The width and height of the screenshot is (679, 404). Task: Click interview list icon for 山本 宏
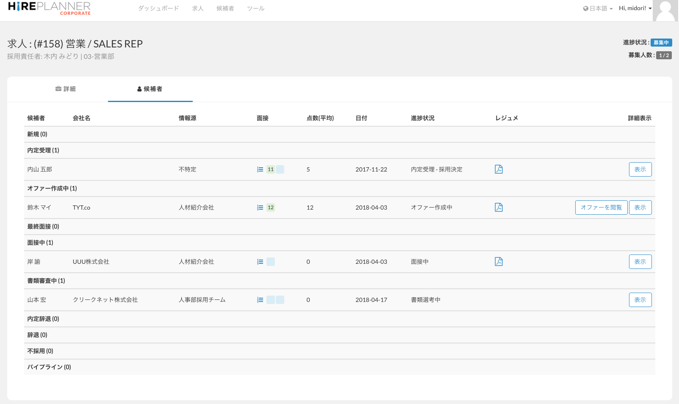point(260,300)
